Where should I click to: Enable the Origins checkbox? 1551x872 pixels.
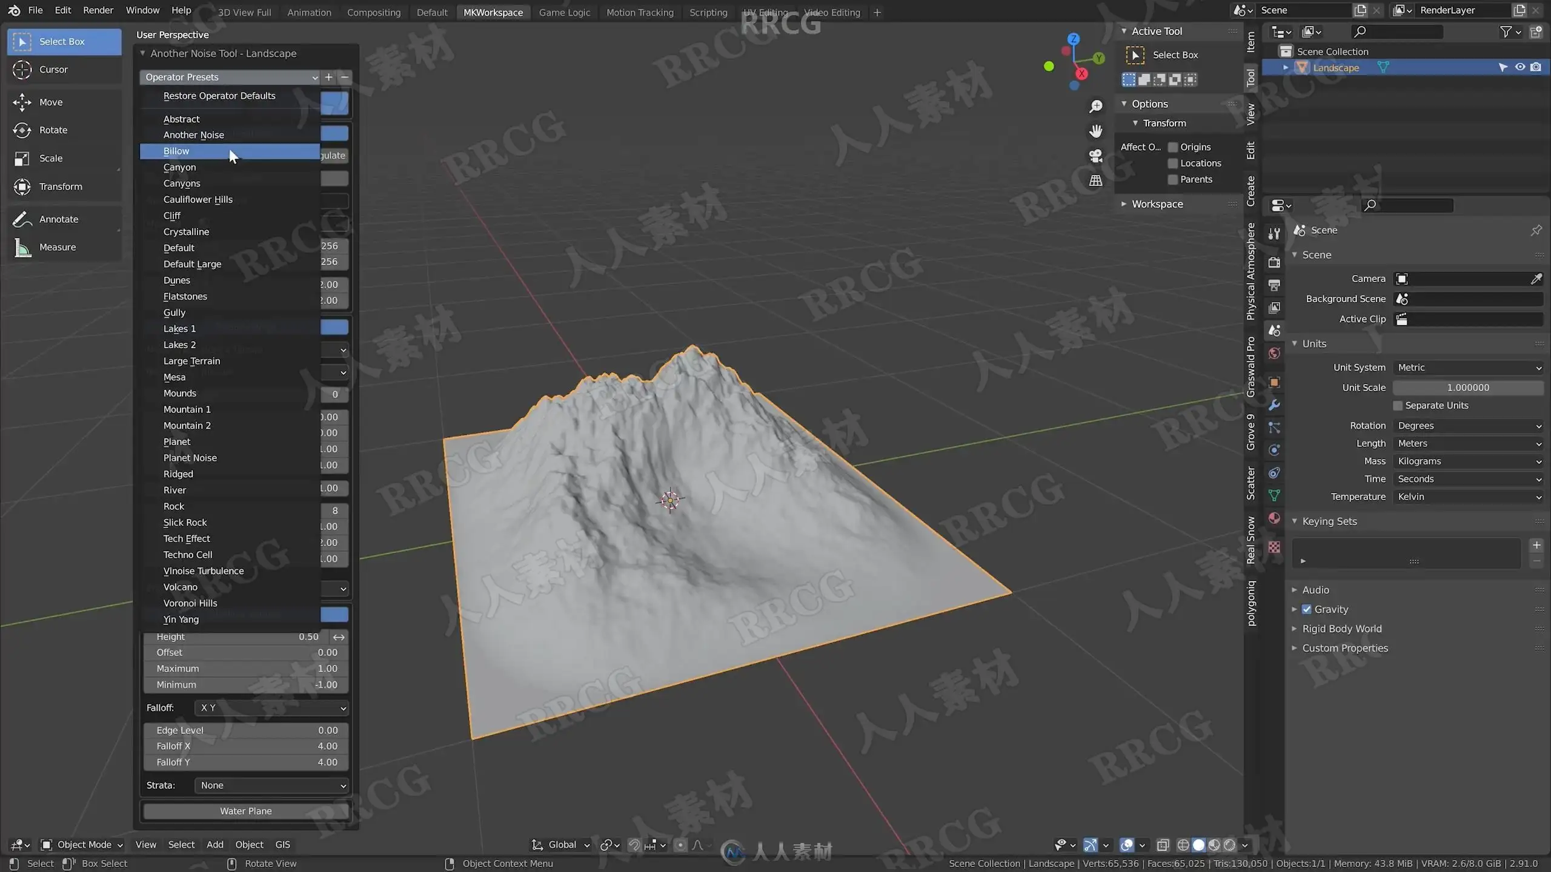(1173, 147)
